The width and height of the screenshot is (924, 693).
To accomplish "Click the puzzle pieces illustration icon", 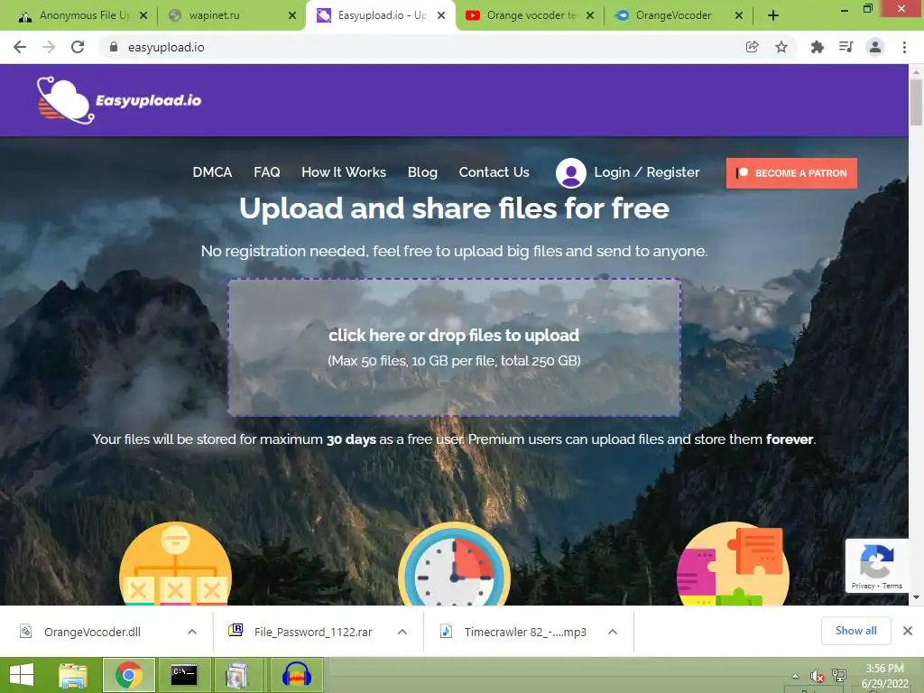I will (733, 565).
